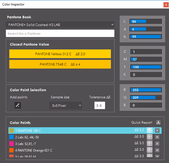Select row 2 Lab: 62,-44,-50
The height and width of the screenshot is (163, 169).
(x=85, y=137)
